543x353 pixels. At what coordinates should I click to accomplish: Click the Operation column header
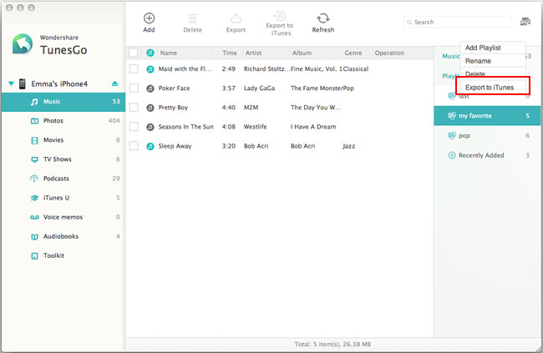(x=389, y=53)
